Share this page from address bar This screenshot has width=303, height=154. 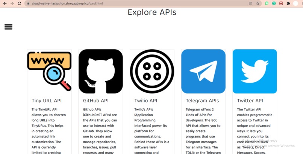click(x=250, y=3)
